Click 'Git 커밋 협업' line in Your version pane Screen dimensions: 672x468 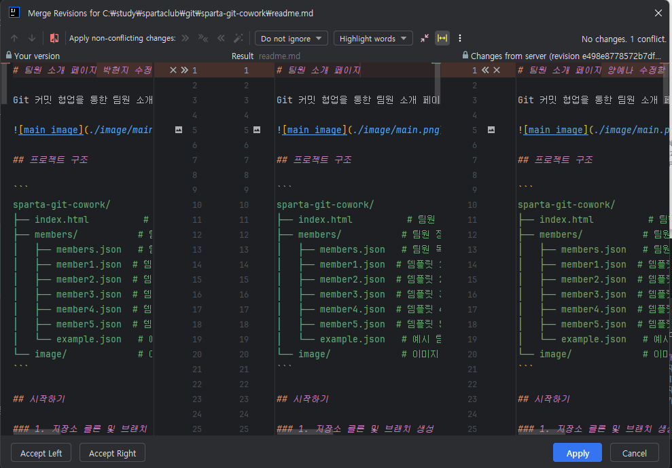coord(83,100)
